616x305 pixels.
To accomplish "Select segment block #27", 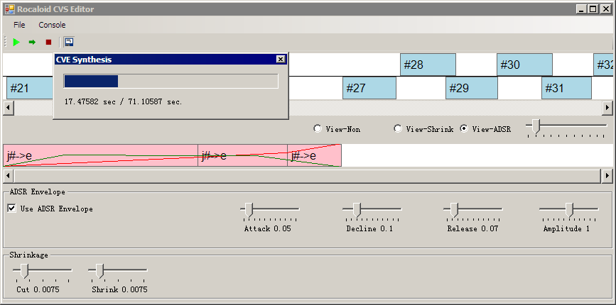I will [369, 88].
